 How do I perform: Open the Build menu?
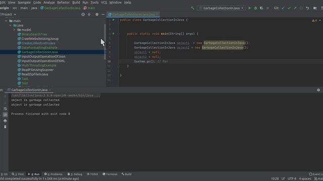tap(76, 3)
